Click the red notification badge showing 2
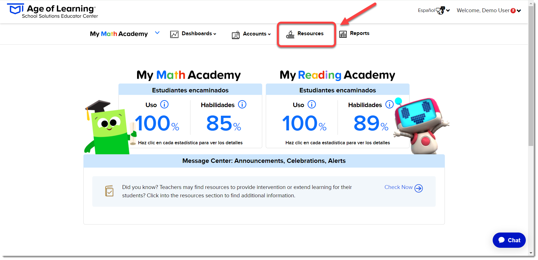 (513, 11)
